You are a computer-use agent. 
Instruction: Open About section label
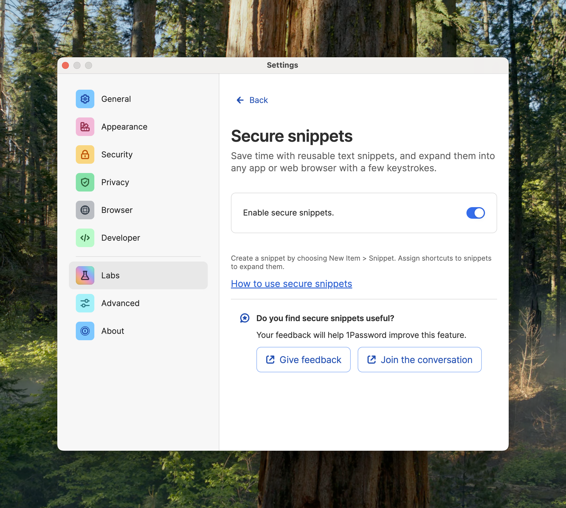coord(113,331)
